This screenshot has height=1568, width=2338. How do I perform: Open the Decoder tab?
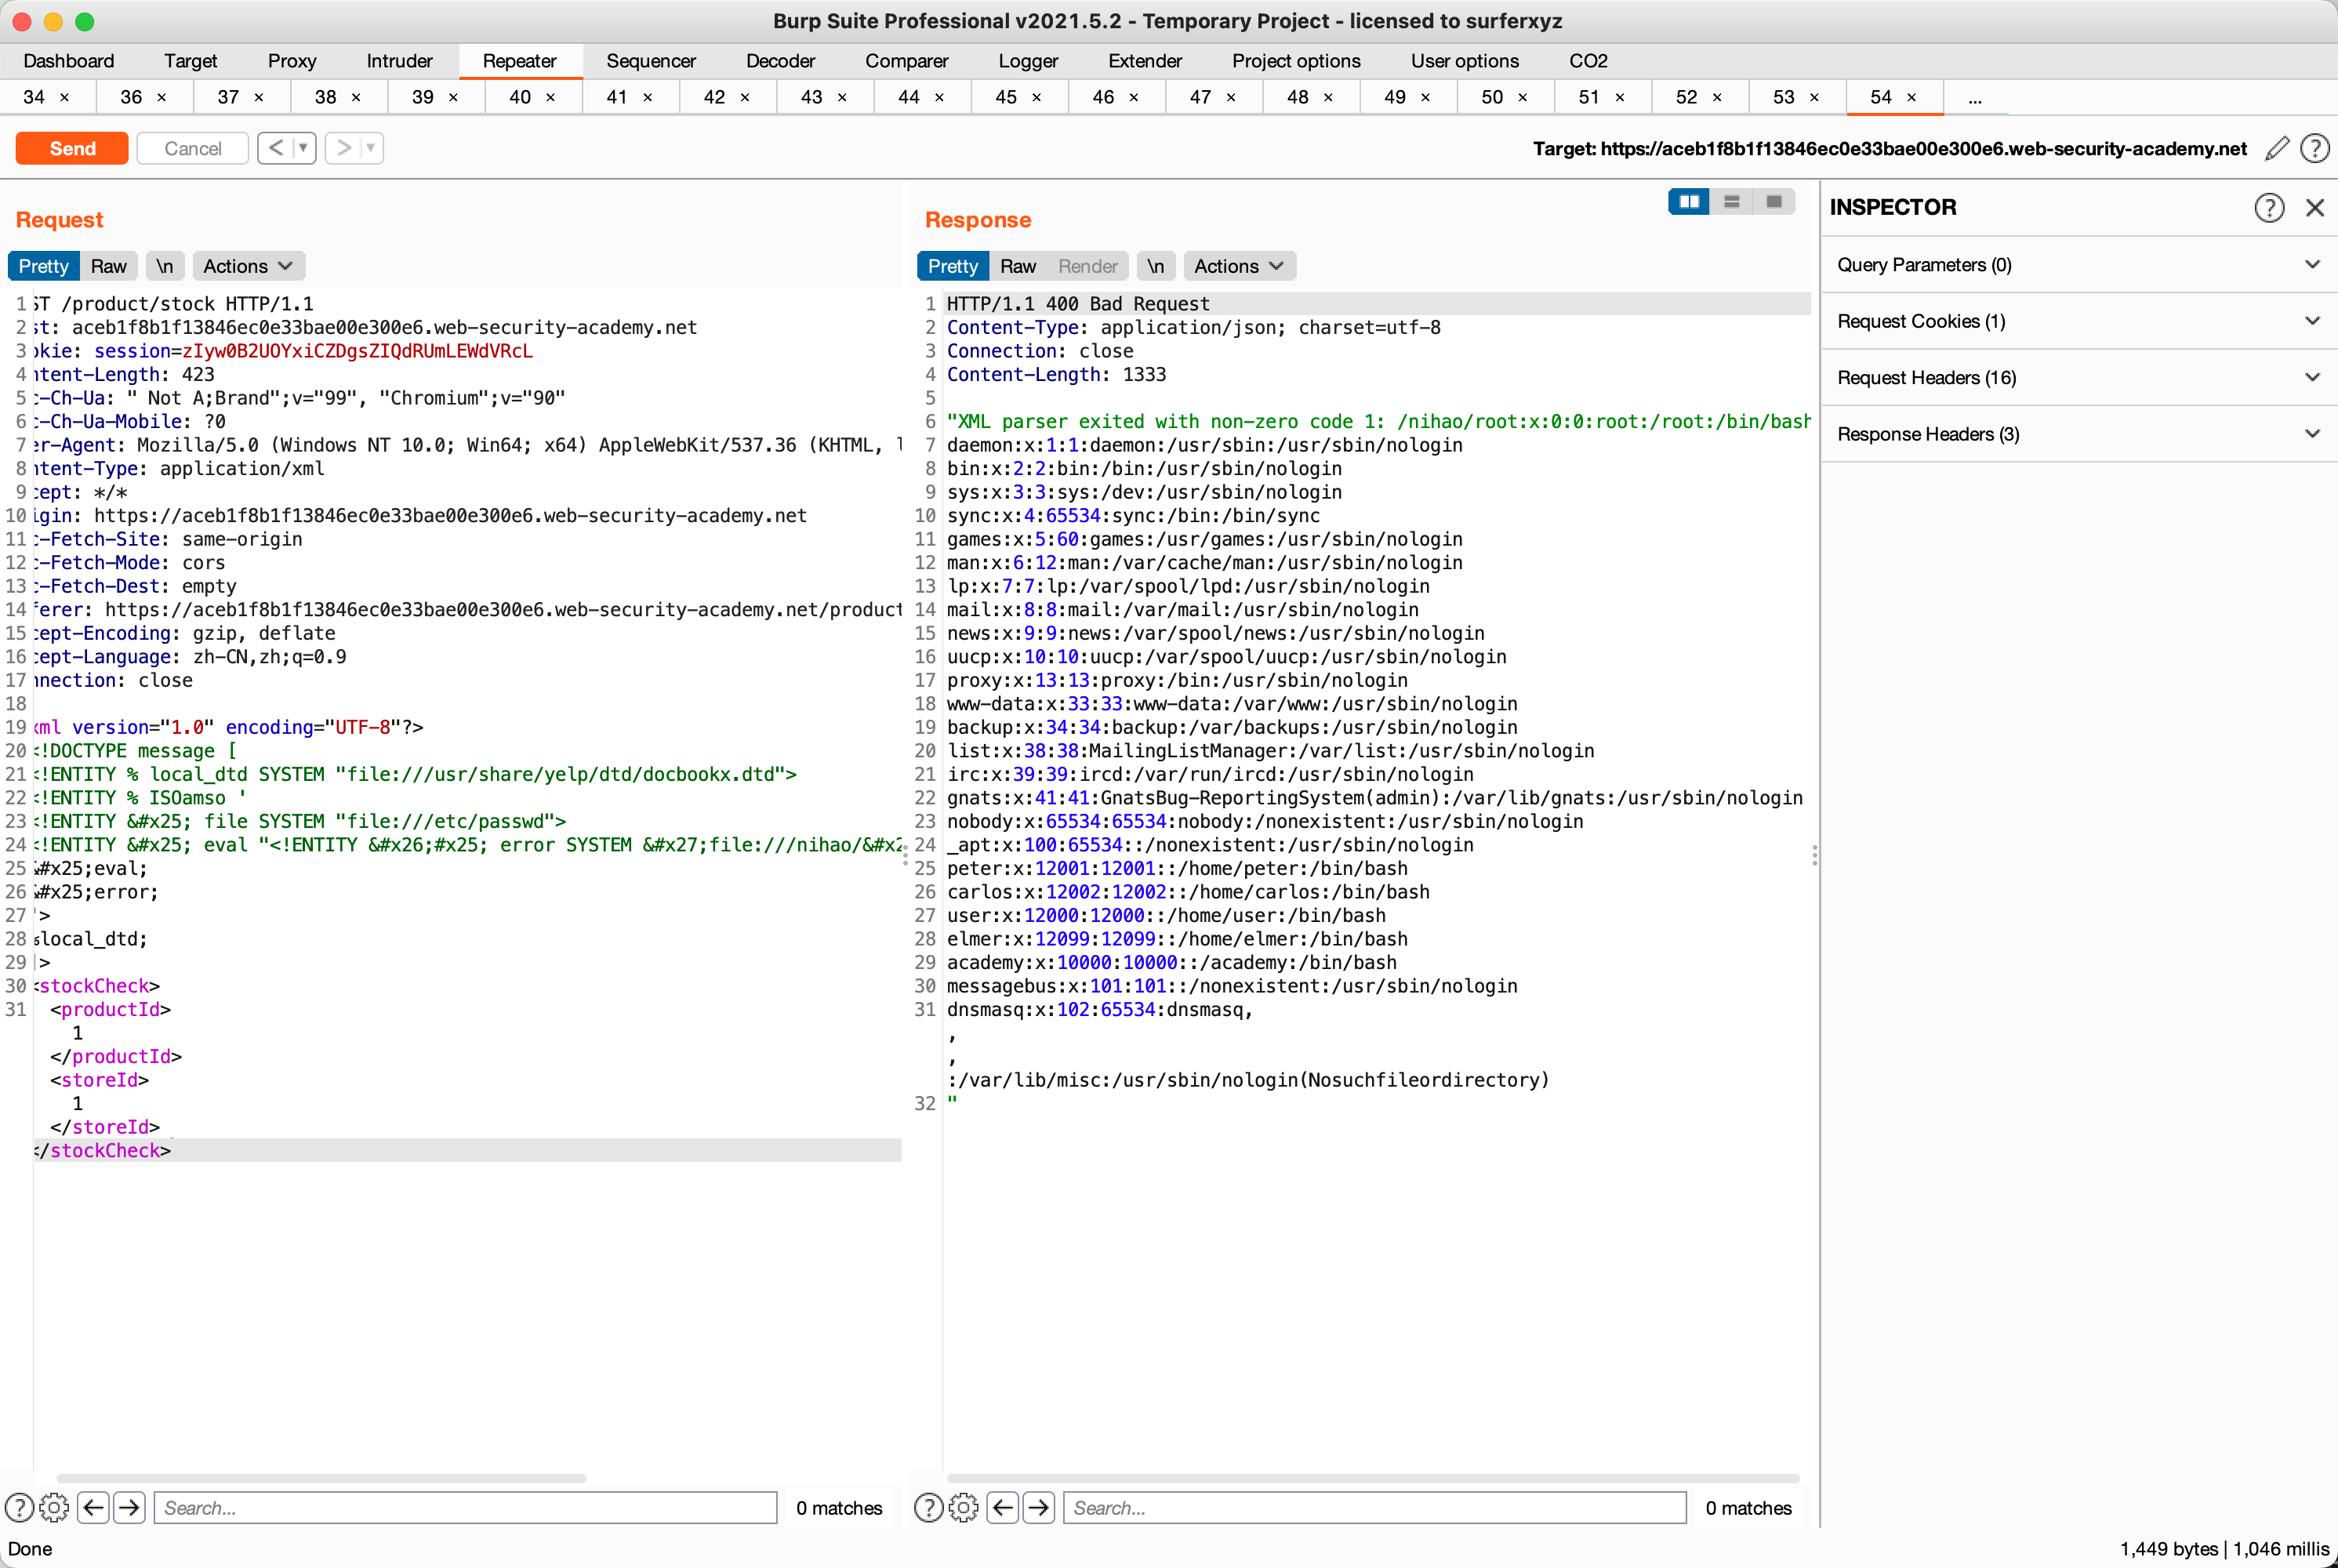pyautogui.click(x=780, y=61)
